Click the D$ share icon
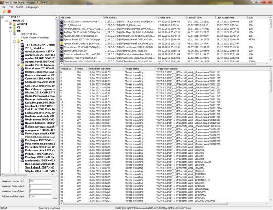The width and height of the screenshot is (273, 210). pos(15,31)
